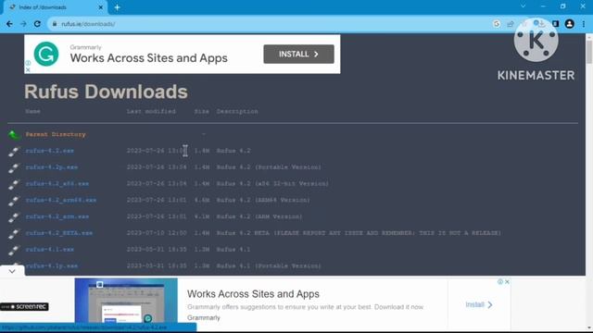
Task: Sort listing by Description column
Action: tap(237, 111)
